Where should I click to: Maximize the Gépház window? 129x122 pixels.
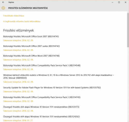pos(119,2)
